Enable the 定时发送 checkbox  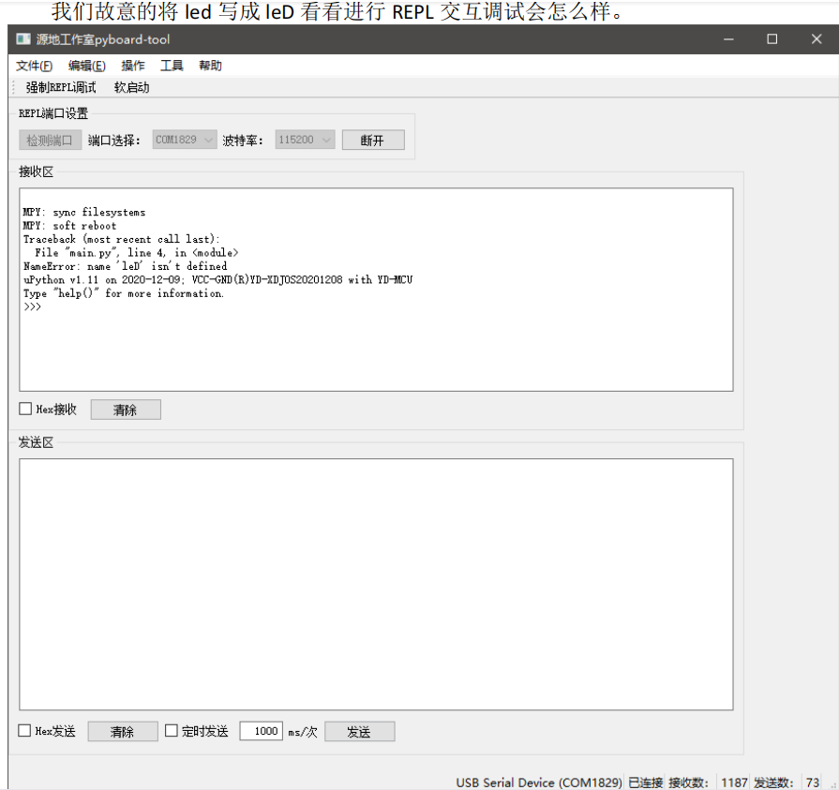tap(172, 731)
